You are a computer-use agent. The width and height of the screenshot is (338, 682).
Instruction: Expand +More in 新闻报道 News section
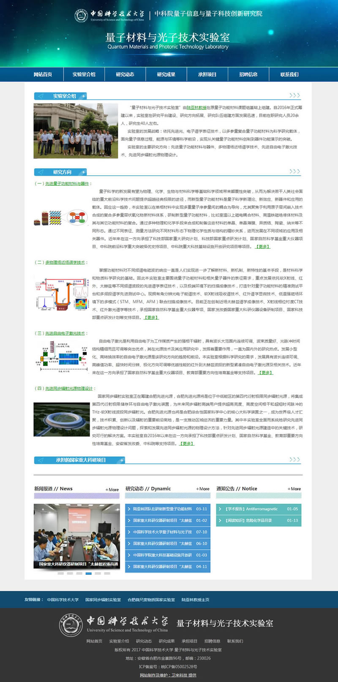pyautogui.click(x=112, y=489)
